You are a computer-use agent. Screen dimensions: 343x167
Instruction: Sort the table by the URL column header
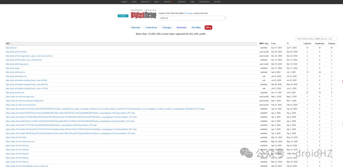[8, 43]
